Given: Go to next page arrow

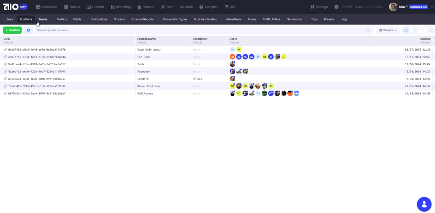Looking at the screenshot, I should click(x=431, y=30).
